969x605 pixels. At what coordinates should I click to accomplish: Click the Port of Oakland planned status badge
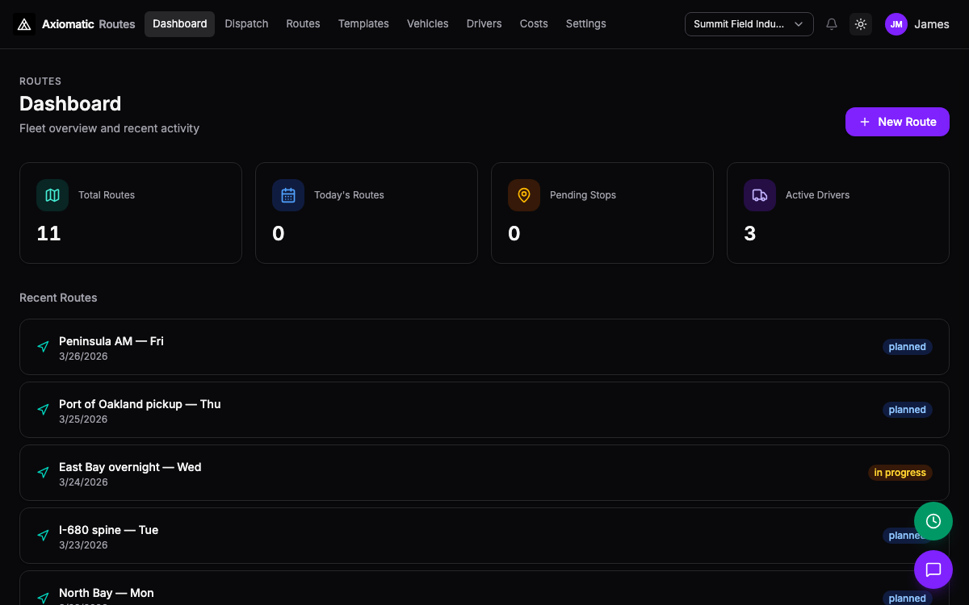(x=908, y=410)
